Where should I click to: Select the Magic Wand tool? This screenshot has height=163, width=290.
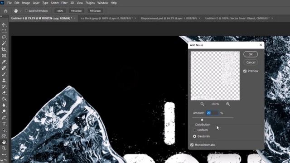pos(4,43)
